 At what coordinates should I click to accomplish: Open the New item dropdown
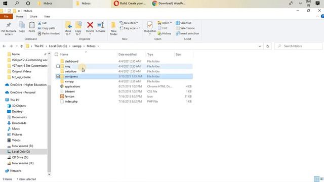coord(129,23)
